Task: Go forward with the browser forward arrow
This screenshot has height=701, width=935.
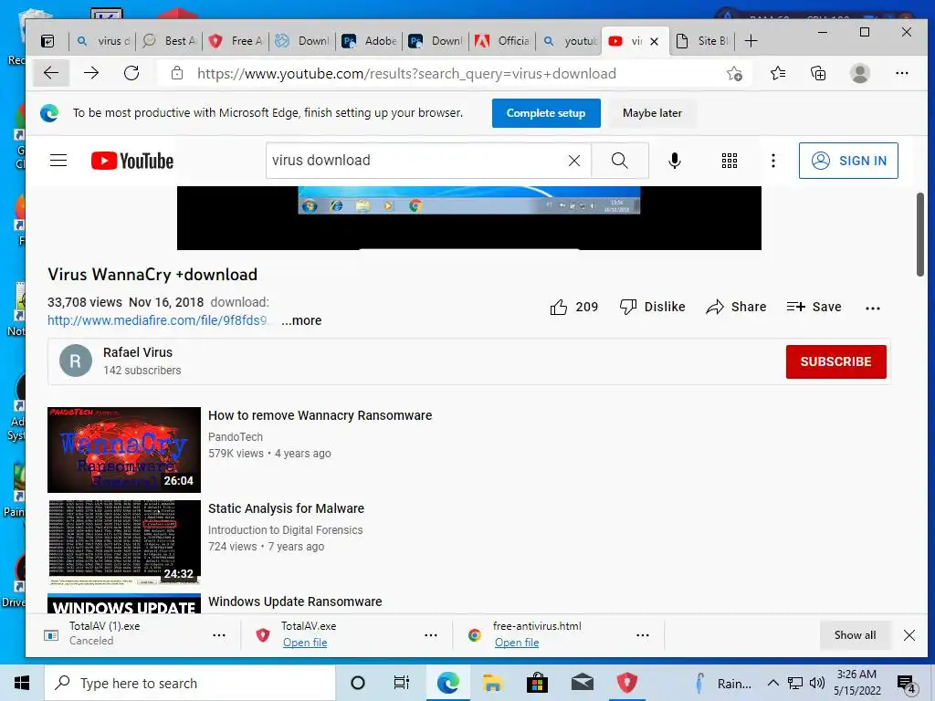Action: pyautogui.click(x=91, y=73)
